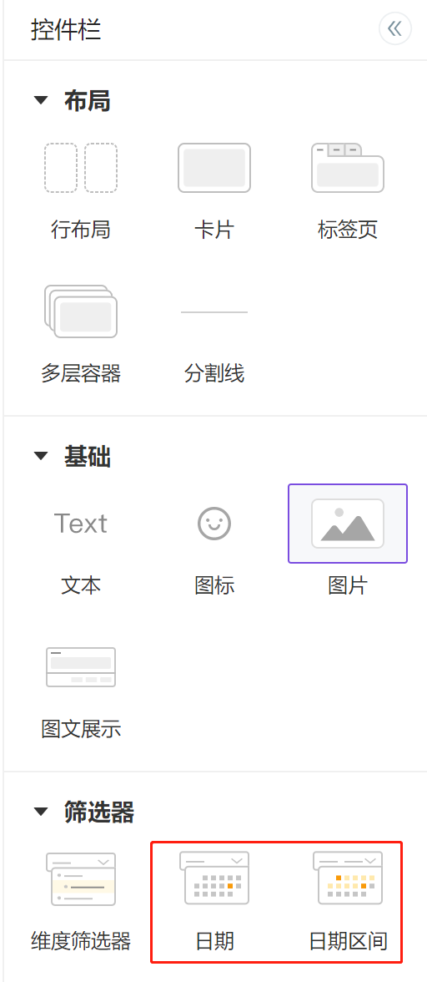Viewport: 427px width, 982px height.
Task: Choose the 标签页 tabs widget icon
Action: point(348,167)
